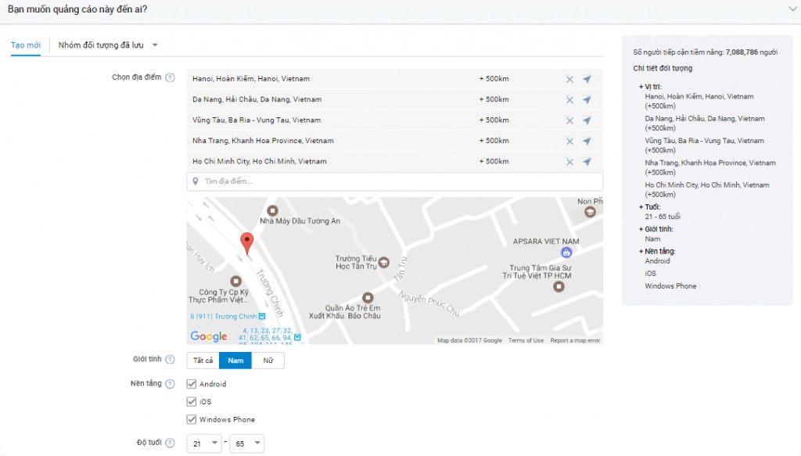Remove the Da Nang location entry

click(x=569, y=100)
